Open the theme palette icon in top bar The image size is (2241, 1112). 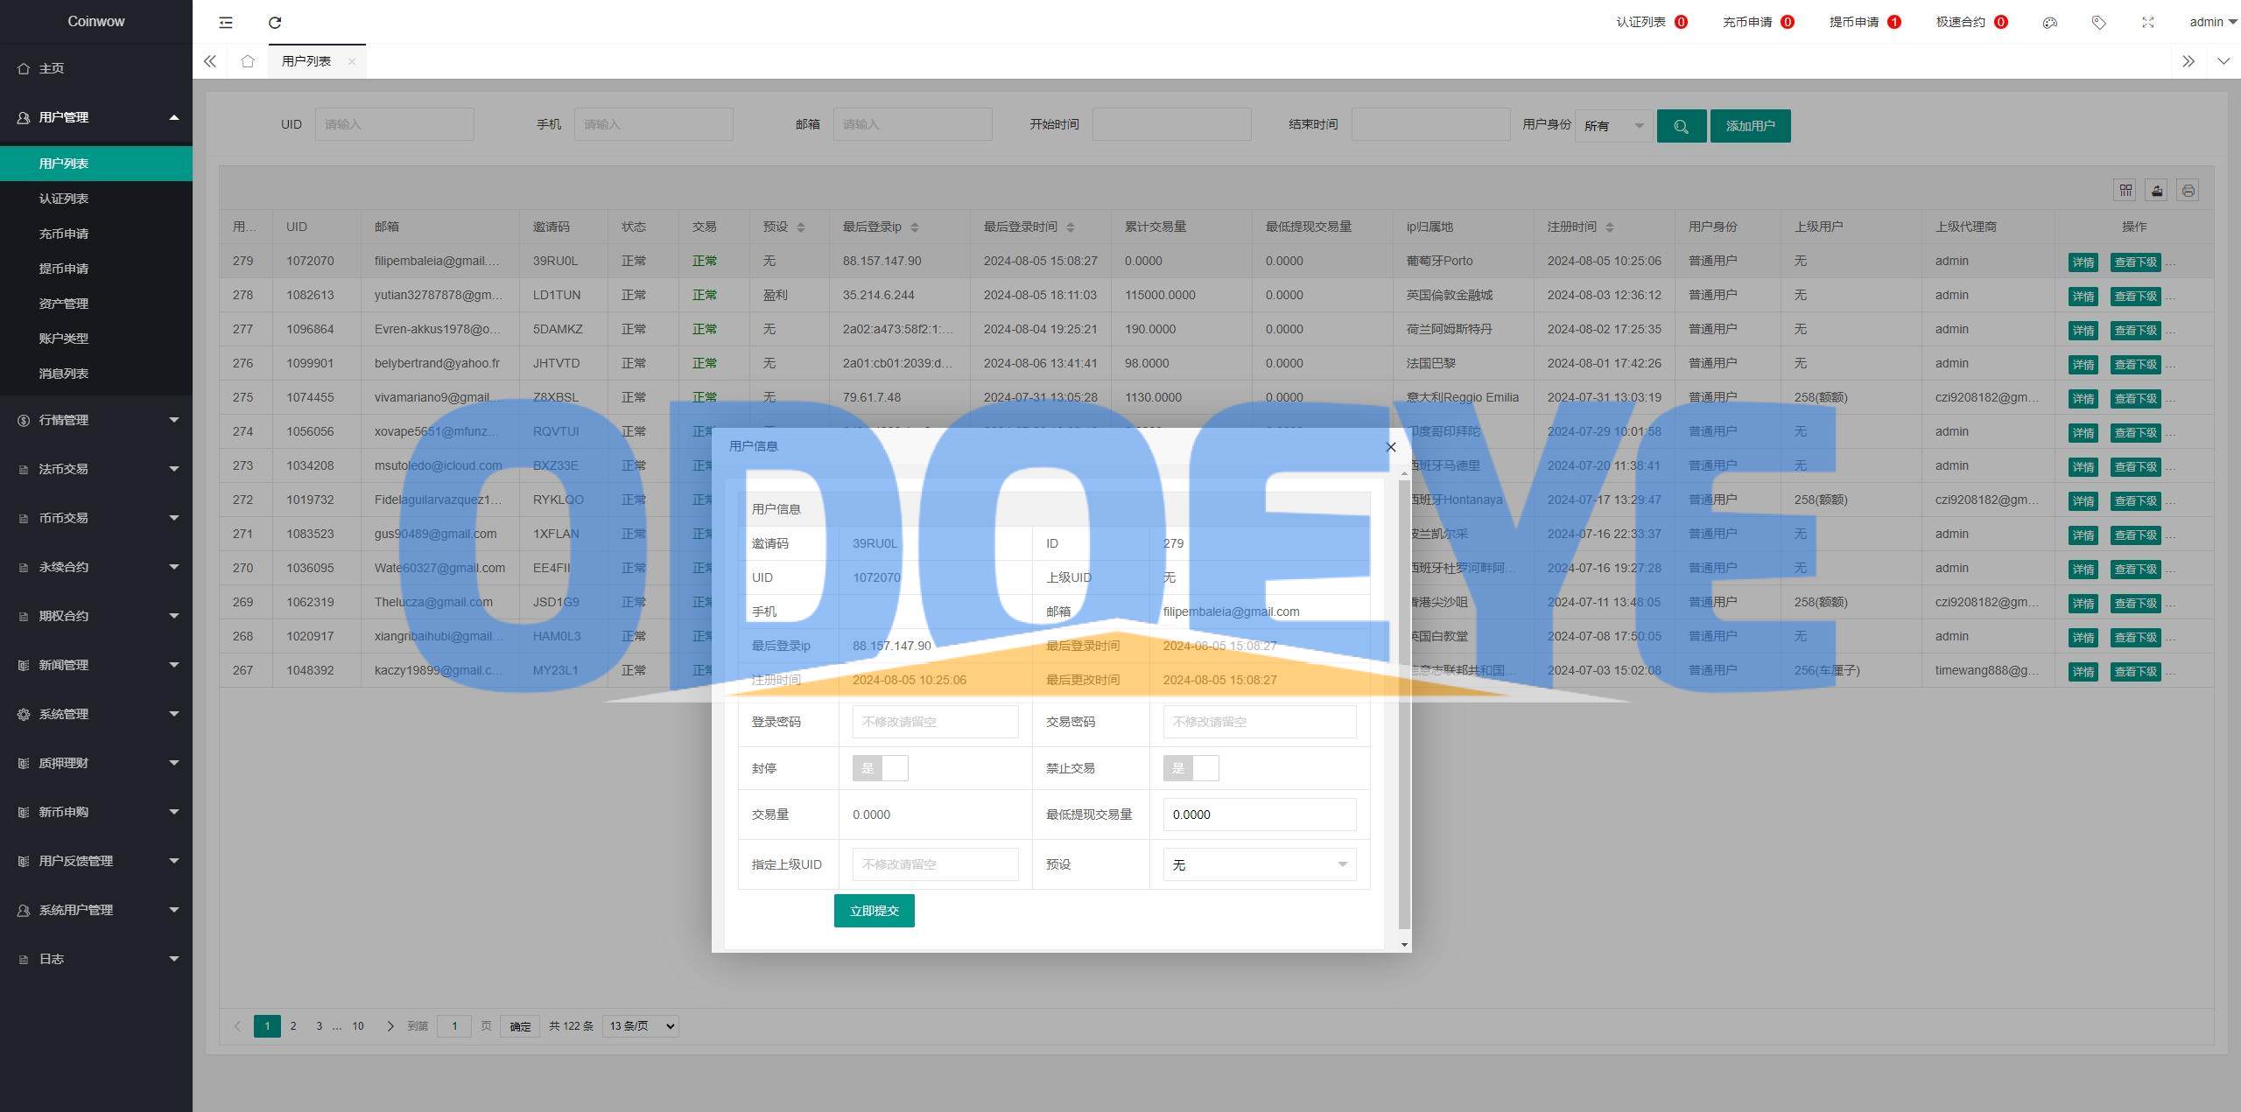(2049, 22)
